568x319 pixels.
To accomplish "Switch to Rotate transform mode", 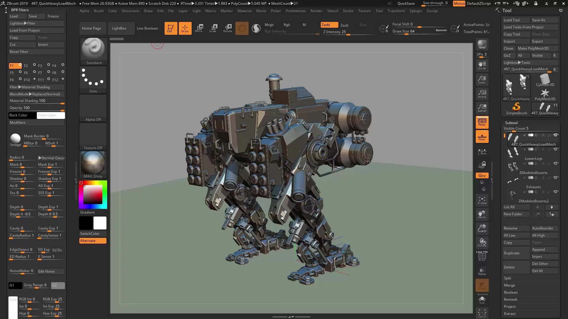I will click(227, 28).
